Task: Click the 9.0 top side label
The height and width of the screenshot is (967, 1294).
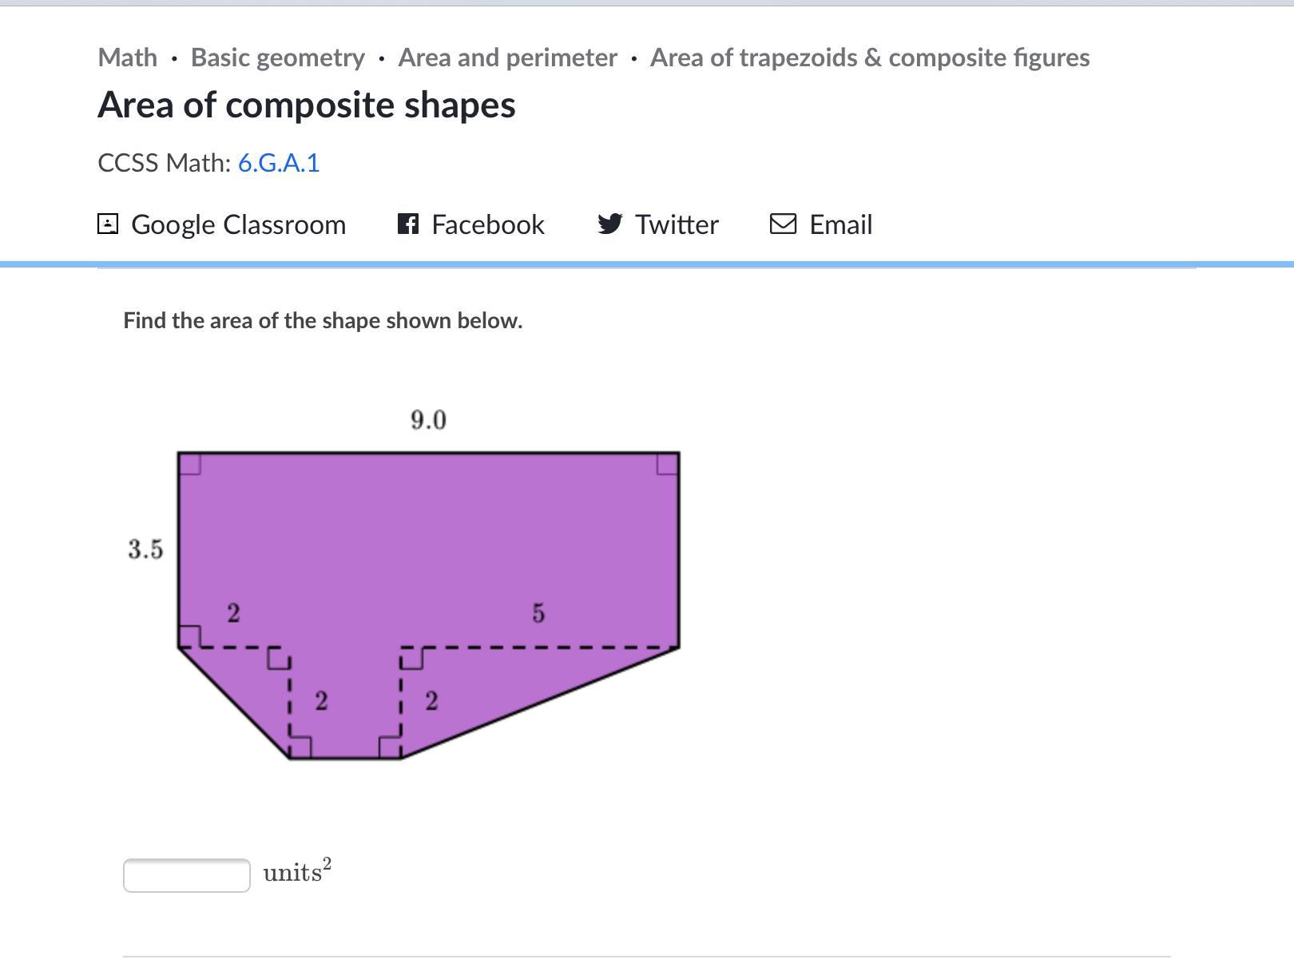Action: pyautogui.click(x=428, y=420)
